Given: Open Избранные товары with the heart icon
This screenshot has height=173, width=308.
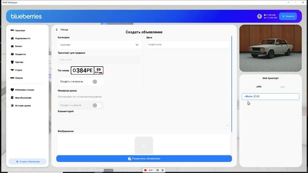Looking at the screenshot, I should click(22, 90).
